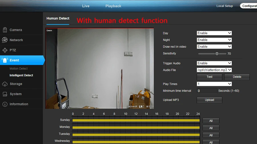Open the Day enable dropdown
Viewport: 257px width, 144px height.
coord(214,33)
